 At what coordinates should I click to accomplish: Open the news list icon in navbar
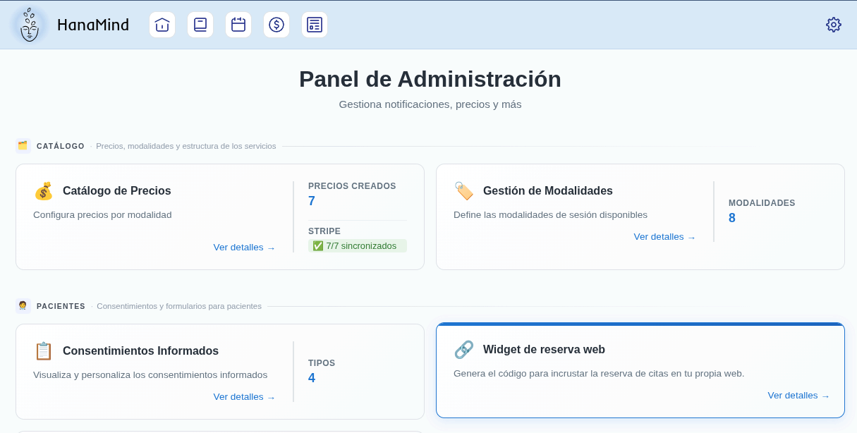[315, 25]
